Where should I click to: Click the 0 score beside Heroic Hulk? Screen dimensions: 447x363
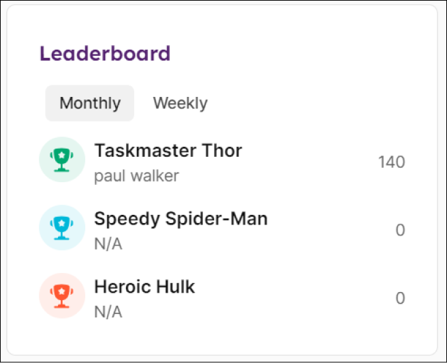tap(400, 298)
